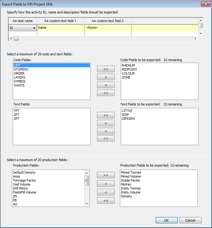Screen dimensions: 212x228
Task: Click the horizontal scrollbar right arrow in grid
Action: click(x=196, y=39)
